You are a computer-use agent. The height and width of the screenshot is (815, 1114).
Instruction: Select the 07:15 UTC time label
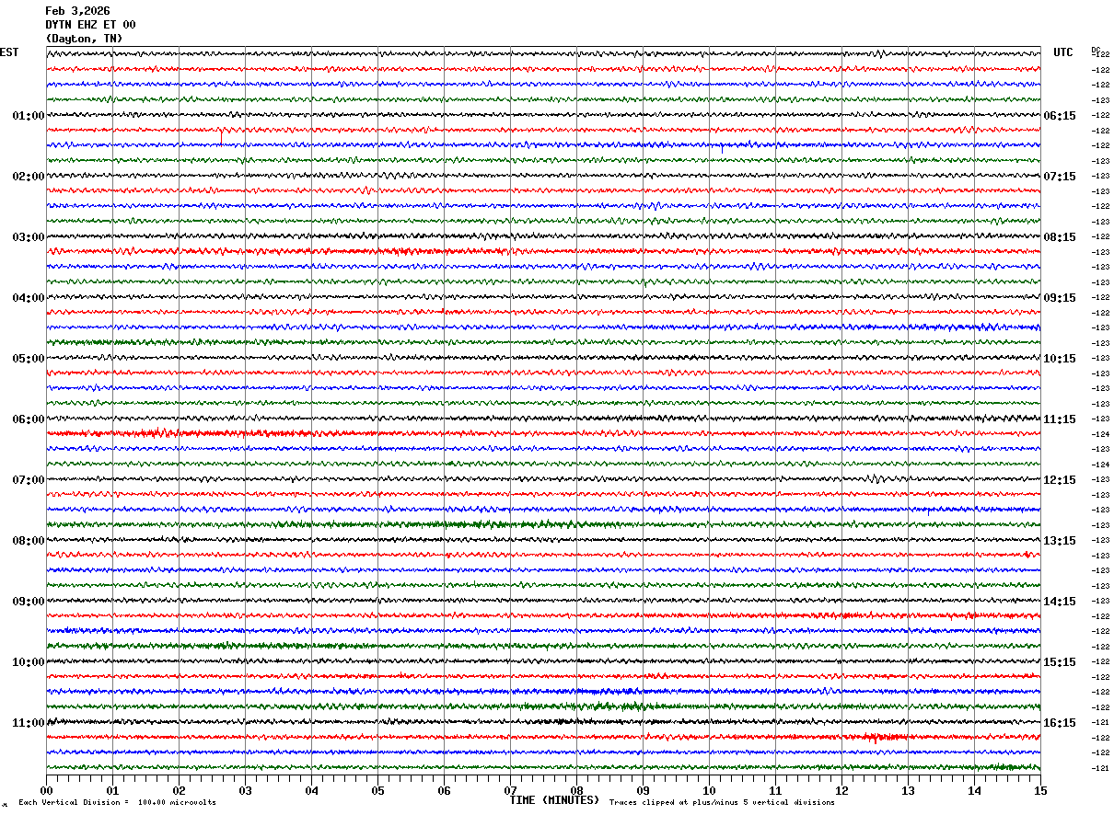[x=1060, y=177]
